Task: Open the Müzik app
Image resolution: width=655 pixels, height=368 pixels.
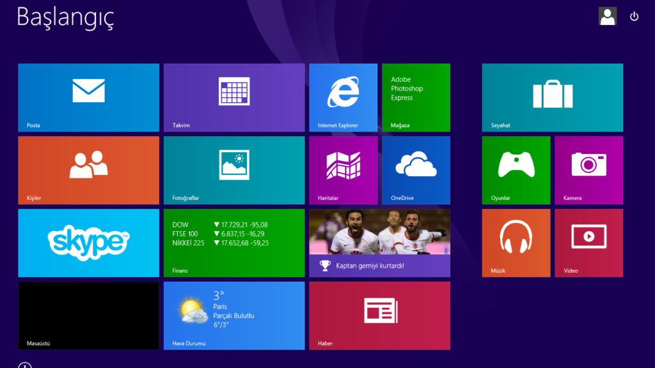Action: (x=516, y=243)
